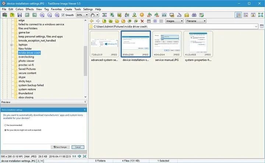Click the printer icon

click(x=194, y=15)
